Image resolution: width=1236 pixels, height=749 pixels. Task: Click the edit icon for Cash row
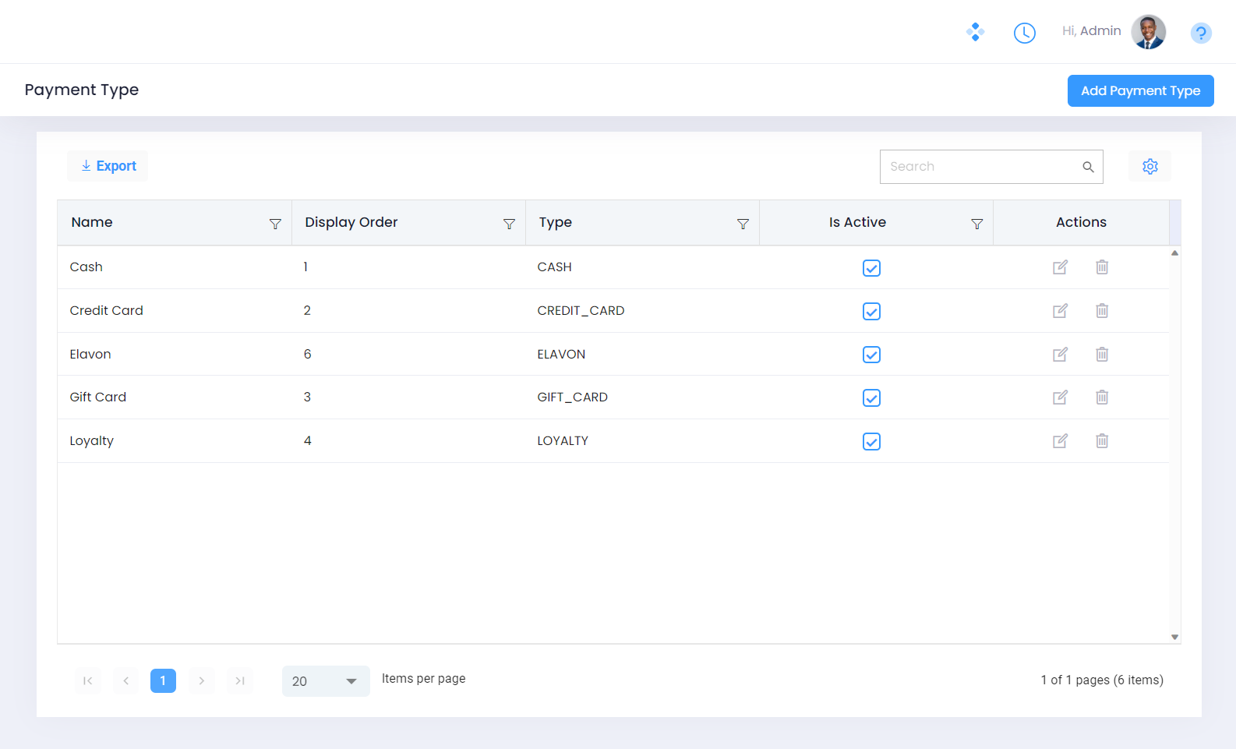(x=1060, y=267)
